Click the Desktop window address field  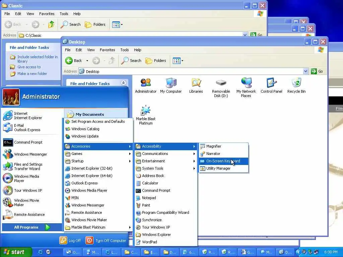(x=191, y=72)
